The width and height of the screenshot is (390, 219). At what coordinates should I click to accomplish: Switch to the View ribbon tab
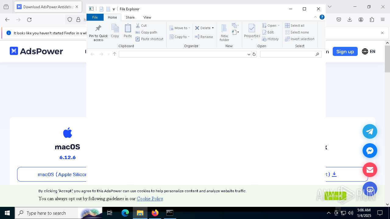coord(147,17)
